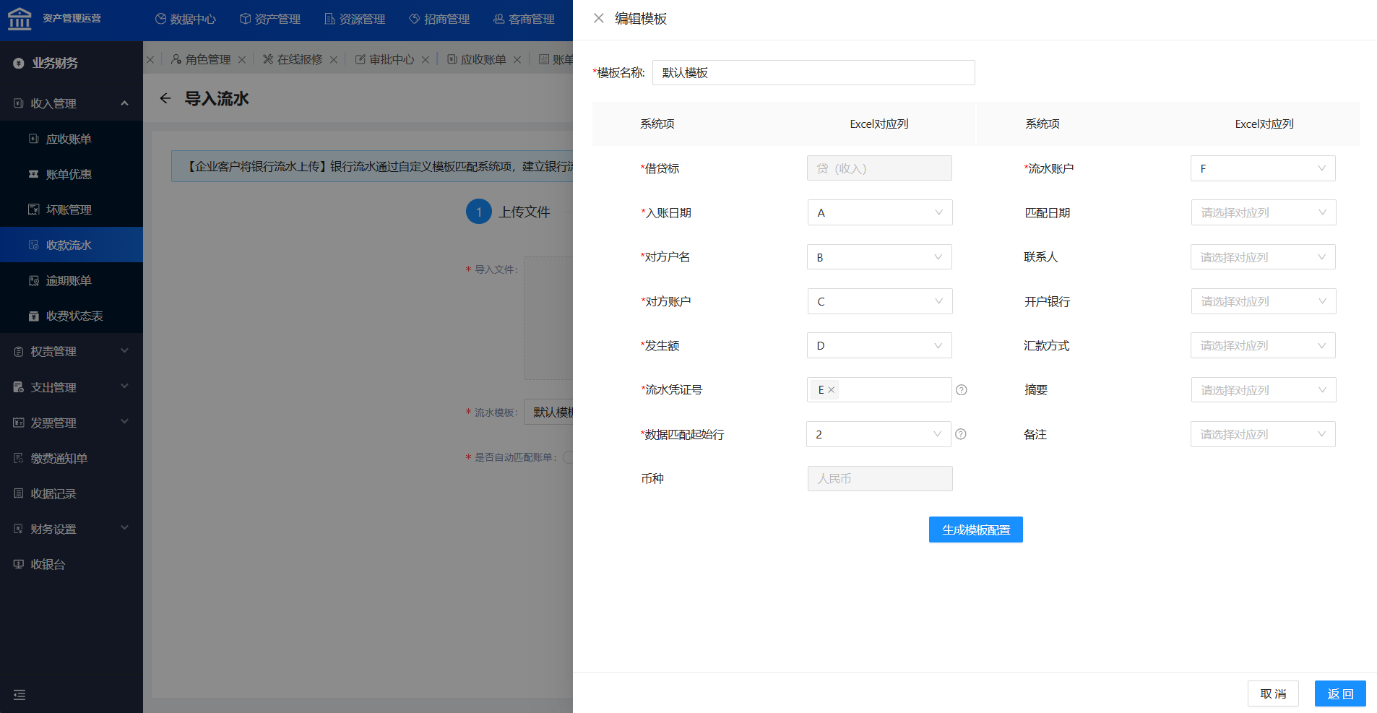
Task: Expand the 权责管理 sidebar menu
Action: pos(72,351)
